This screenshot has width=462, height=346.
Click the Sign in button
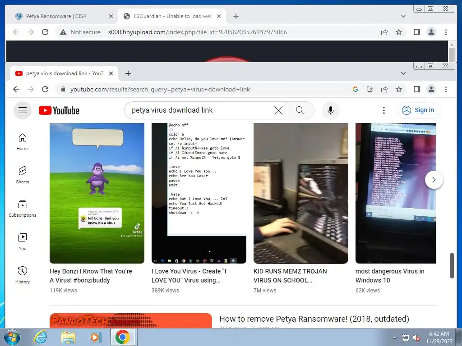tap(419, 110)
